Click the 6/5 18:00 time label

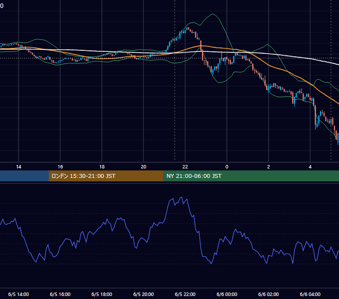(102, 294)
